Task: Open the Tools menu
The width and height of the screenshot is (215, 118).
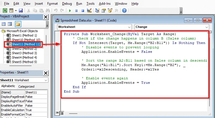Action: [x=90, y=4]
